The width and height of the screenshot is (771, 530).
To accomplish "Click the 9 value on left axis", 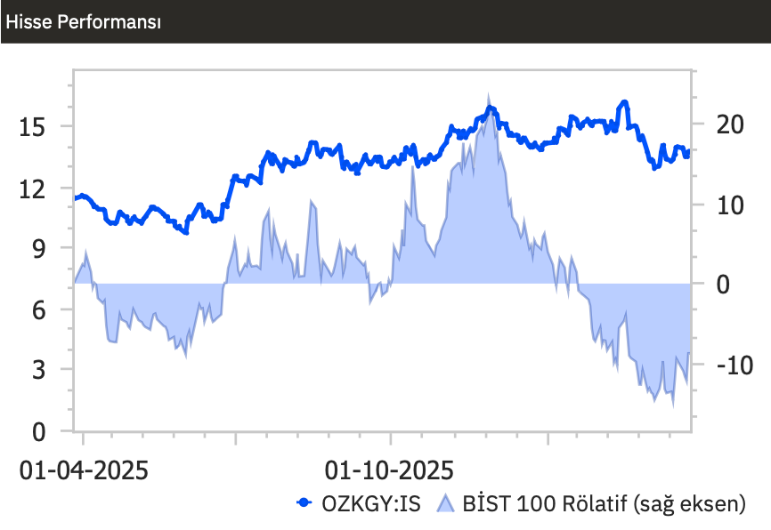I will tap(39, 249).
